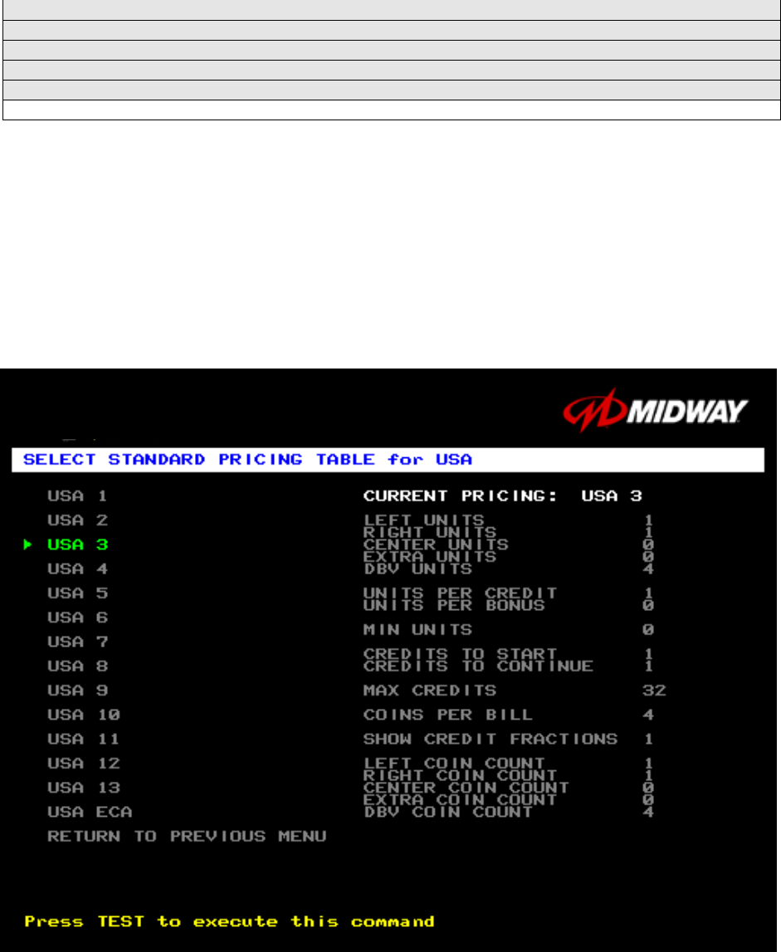
Task: Pick USA 8 from the list
Action: click(x=78, y=666)
